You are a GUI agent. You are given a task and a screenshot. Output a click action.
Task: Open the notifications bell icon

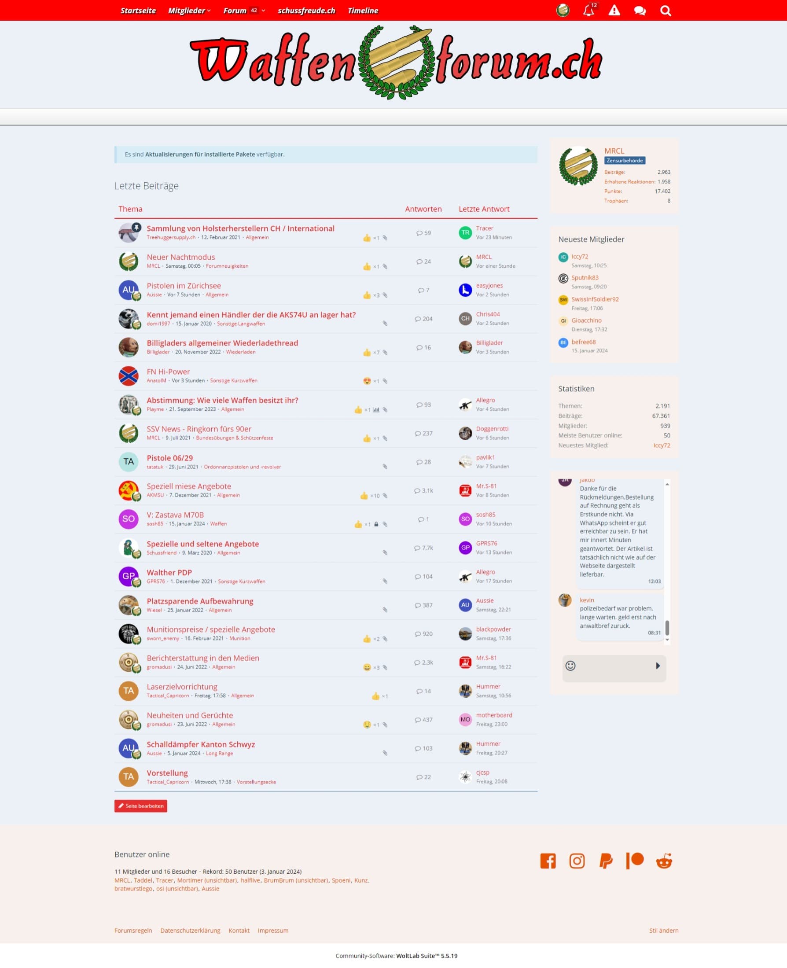click(x=588, y=11)
